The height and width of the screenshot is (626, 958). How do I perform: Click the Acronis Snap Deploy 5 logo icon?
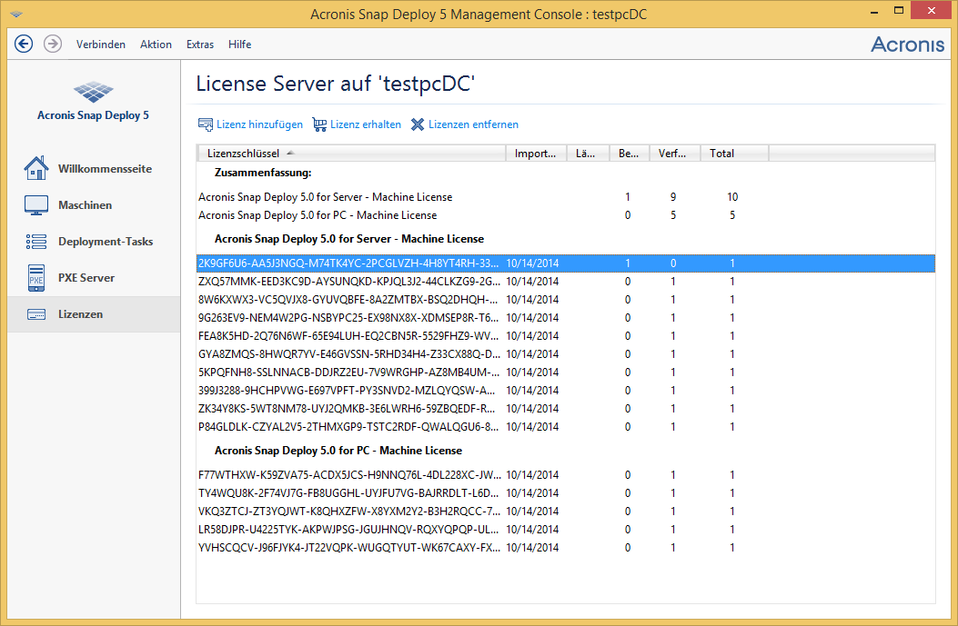click(94, 92)
